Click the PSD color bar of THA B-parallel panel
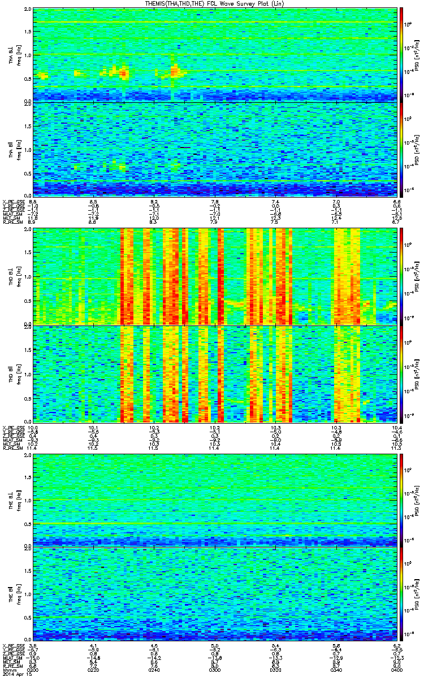424x678 pixels. pos(401,150)
